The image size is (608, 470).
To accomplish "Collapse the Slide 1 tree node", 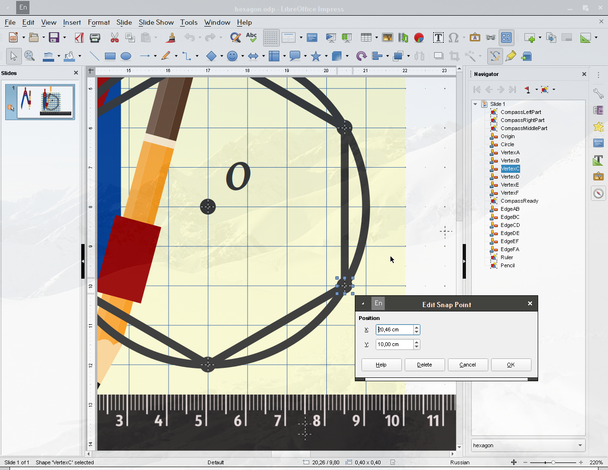I will click(x=475, y=104).
